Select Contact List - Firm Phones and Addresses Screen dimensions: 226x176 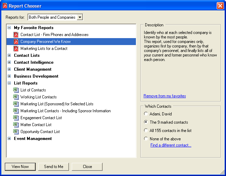pos(54,35)
